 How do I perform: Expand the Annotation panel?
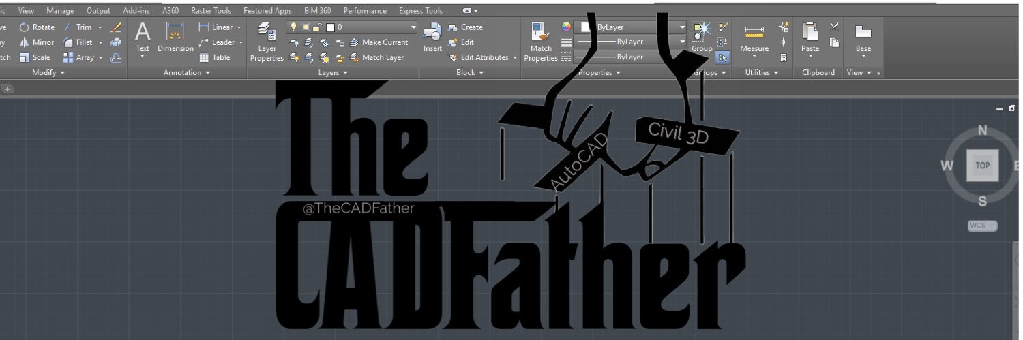click(187, 72)
